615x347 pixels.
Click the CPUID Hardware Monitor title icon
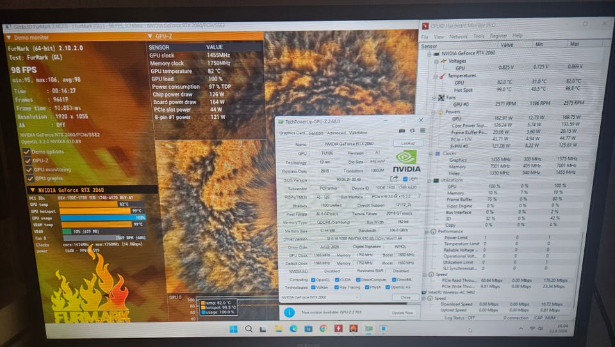[425, 26]
